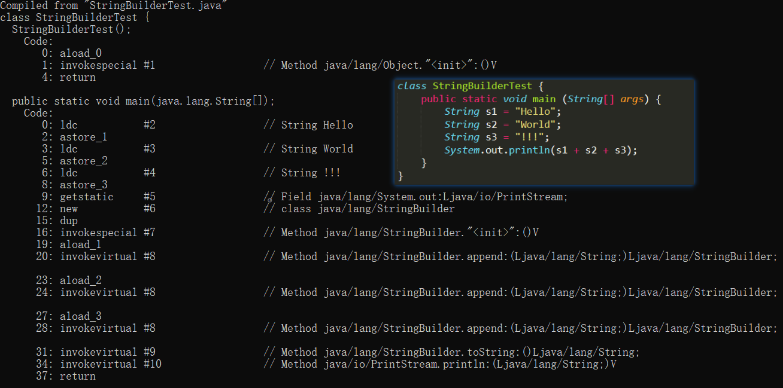783x388 pixels.
Task: Click the 'invokespecial #1' instruction at offset 1
Action: 107,65
